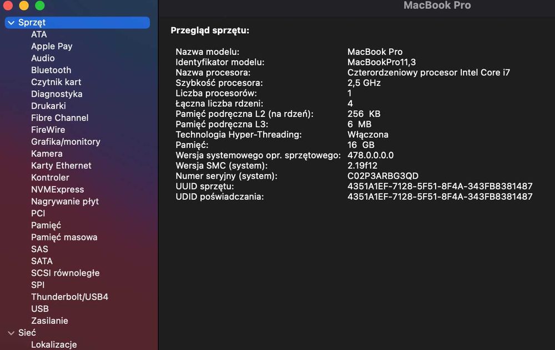Image resolution: width=555 pixels, height=350 pixels.
Task: Select the Sieć category
Action: 27,333
